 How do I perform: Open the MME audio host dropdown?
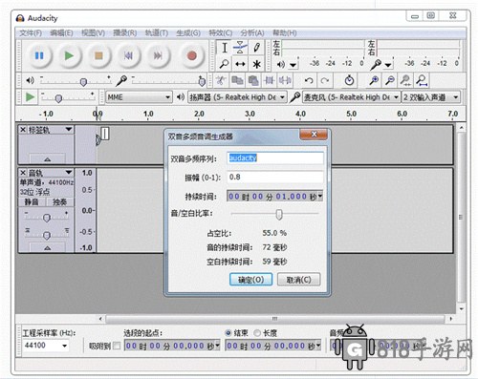(139, 97)
